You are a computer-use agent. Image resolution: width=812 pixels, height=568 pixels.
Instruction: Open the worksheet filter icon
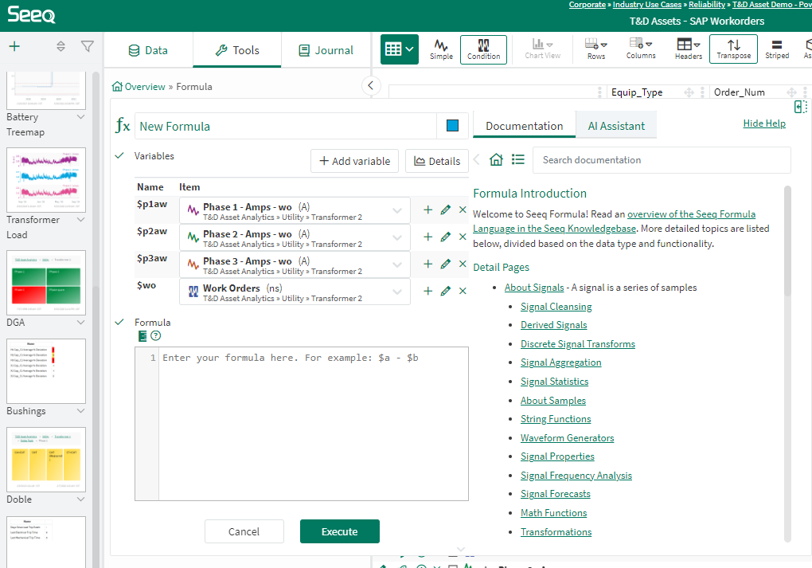(x=88, y=47)
